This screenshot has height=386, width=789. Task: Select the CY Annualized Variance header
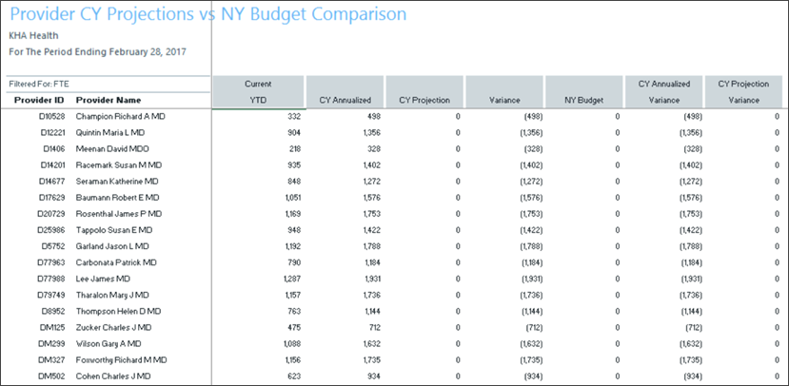click(665, 91)
